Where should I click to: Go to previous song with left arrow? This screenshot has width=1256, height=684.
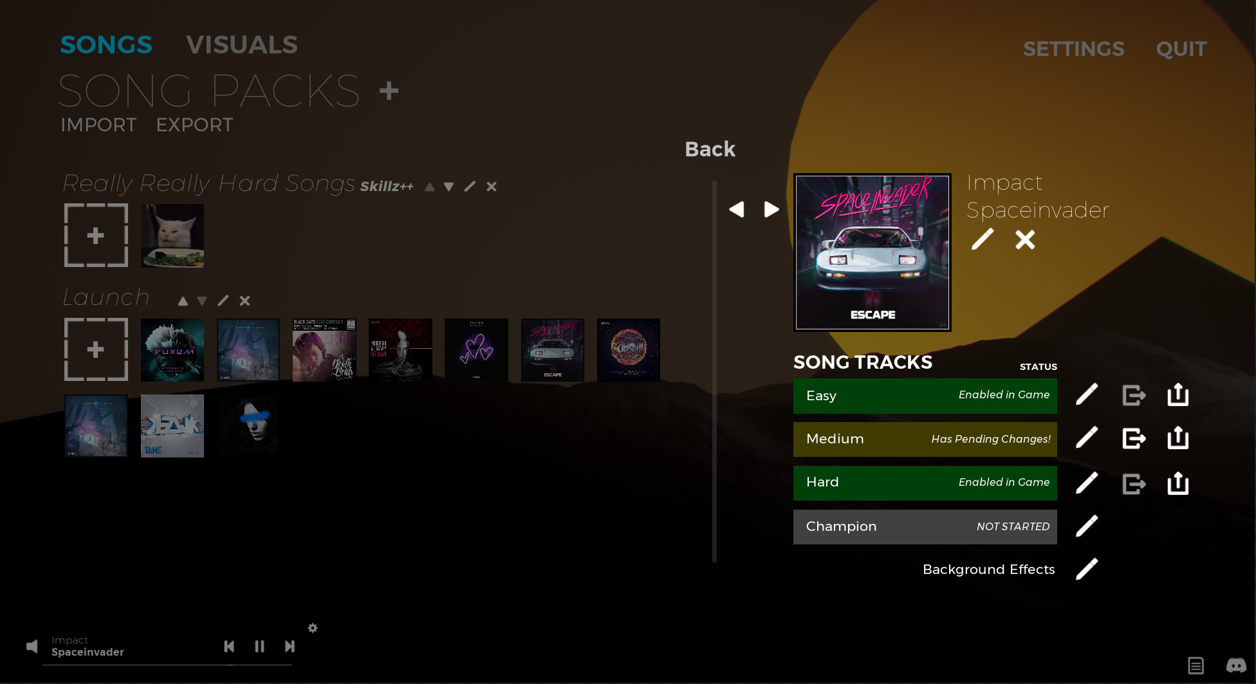737,209
